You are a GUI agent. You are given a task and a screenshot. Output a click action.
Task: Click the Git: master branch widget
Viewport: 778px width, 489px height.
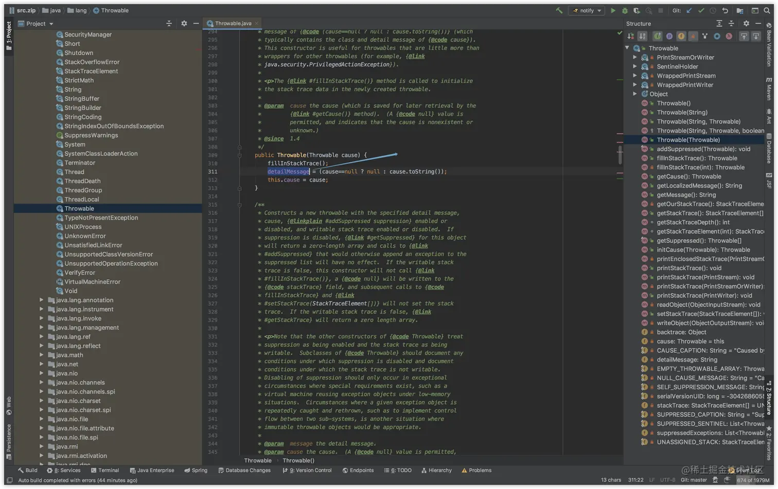point(694,480)
